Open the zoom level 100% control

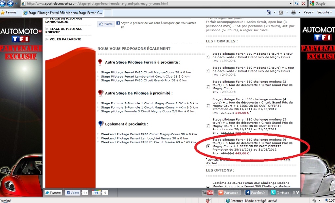point(330,200)
